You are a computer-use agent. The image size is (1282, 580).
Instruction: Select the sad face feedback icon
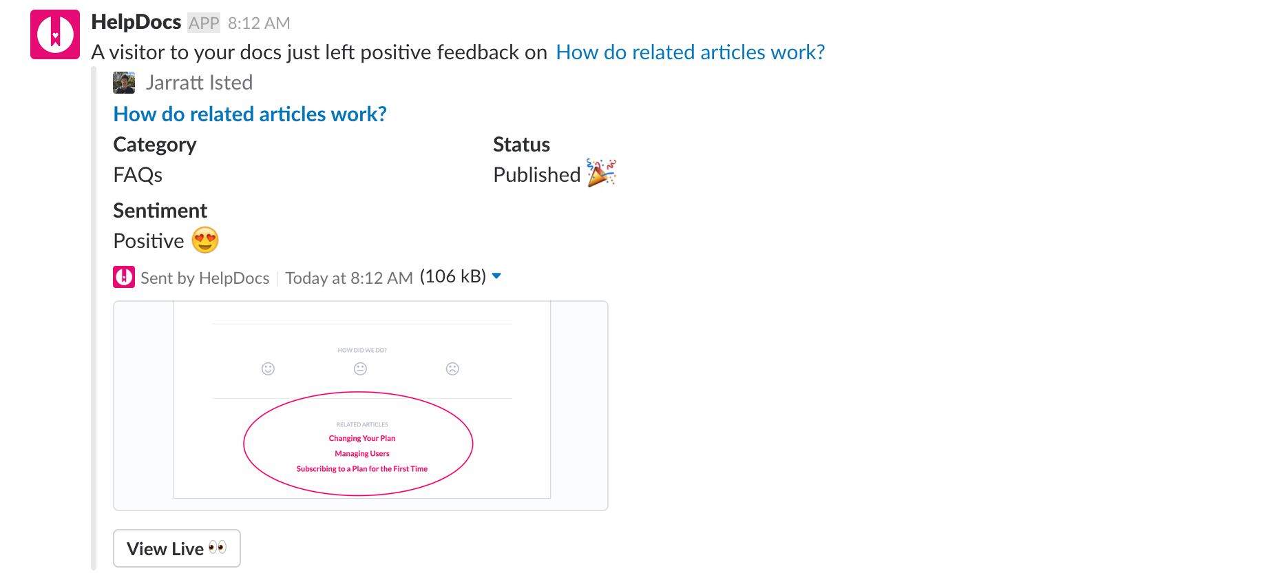point(452,369)
